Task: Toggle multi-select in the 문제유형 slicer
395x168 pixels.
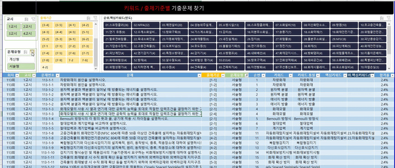Action: (x=26, y=52)
